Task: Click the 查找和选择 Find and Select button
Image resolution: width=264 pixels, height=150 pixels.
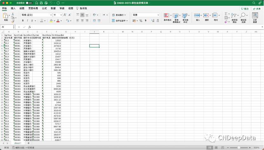Action: click(243, 18)
